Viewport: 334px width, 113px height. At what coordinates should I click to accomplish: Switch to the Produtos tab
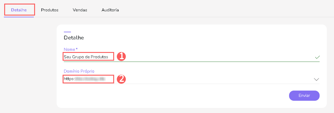point(50,10)
